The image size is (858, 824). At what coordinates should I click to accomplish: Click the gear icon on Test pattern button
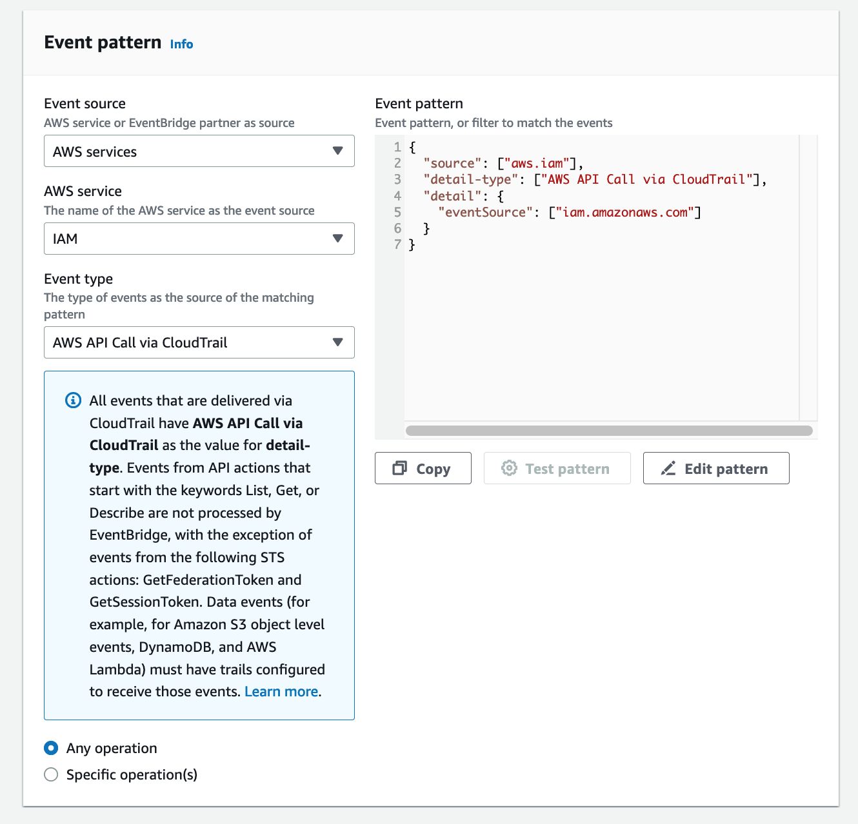pos(510,468)
